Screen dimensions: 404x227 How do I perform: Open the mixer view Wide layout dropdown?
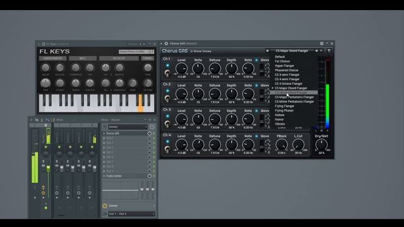[66, 120]
